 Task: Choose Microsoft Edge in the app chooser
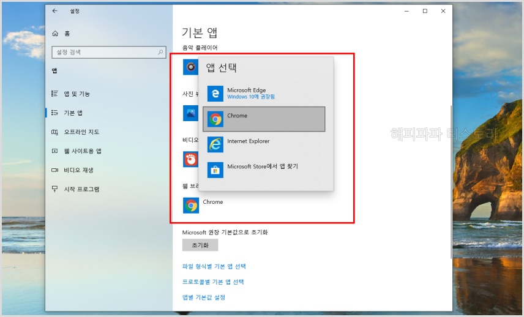pos(264,94)
